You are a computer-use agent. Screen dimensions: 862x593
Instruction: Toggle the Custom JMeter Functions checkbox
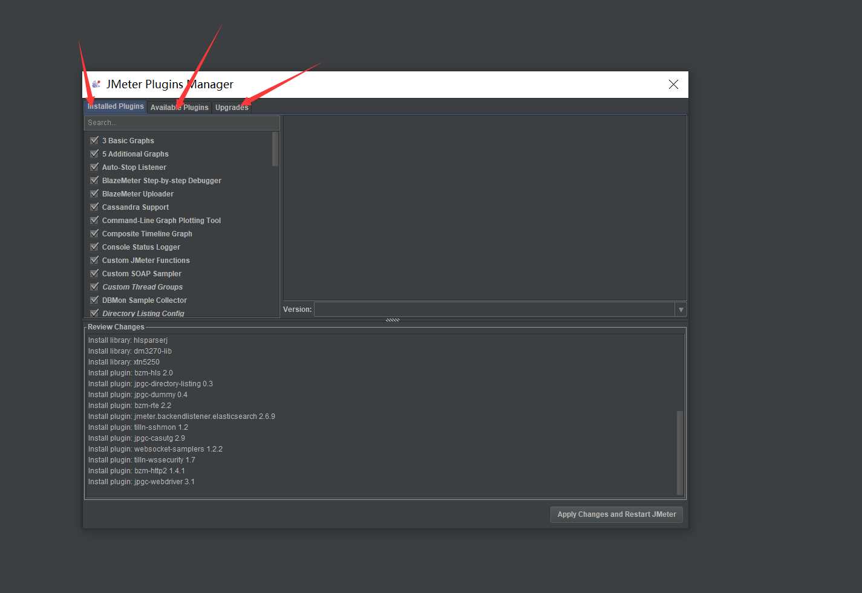[94, 260]
